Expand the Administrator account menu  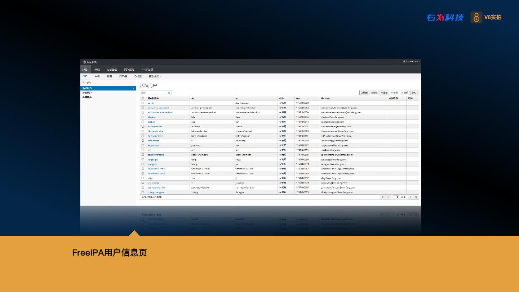point(412,62)
